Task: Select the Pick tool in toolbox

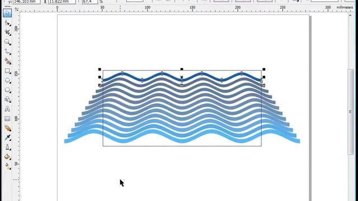Action: (x=7, y=13)
